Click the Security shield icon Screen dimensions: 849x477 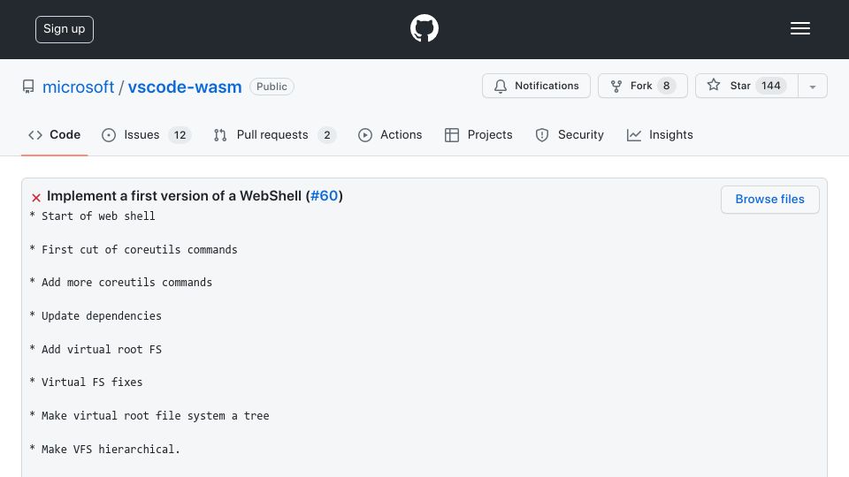(541, 135)
